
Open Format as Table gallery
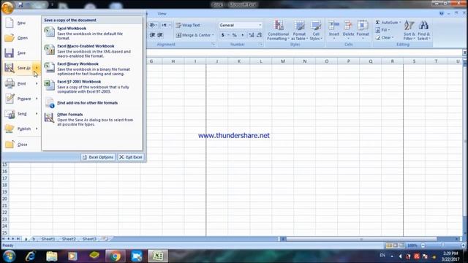pyautogui.click(x=299, y=31)
